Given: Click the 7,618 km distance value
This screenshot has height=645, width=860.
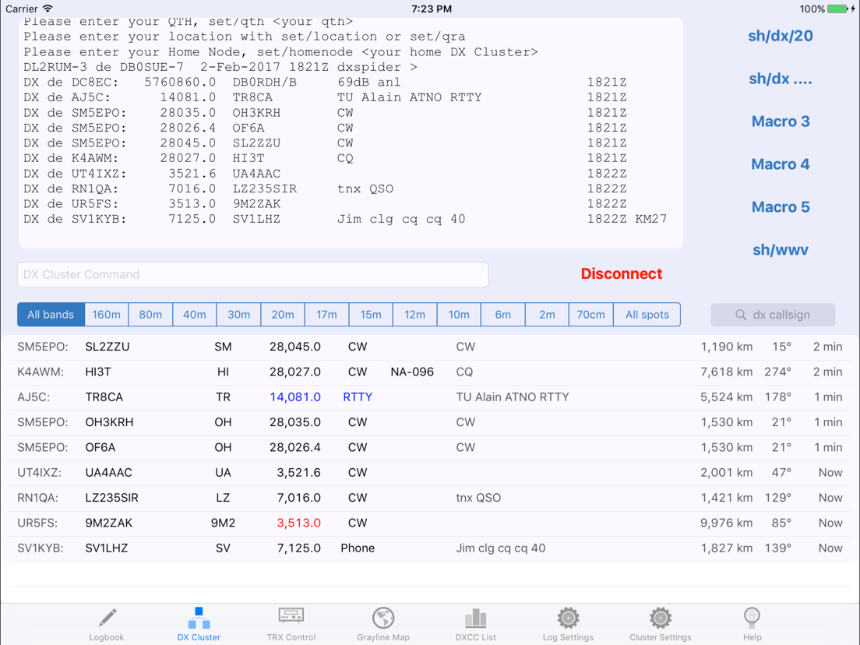Looking at the screenshot, I should pyautogui.click(x=726, y=372).
